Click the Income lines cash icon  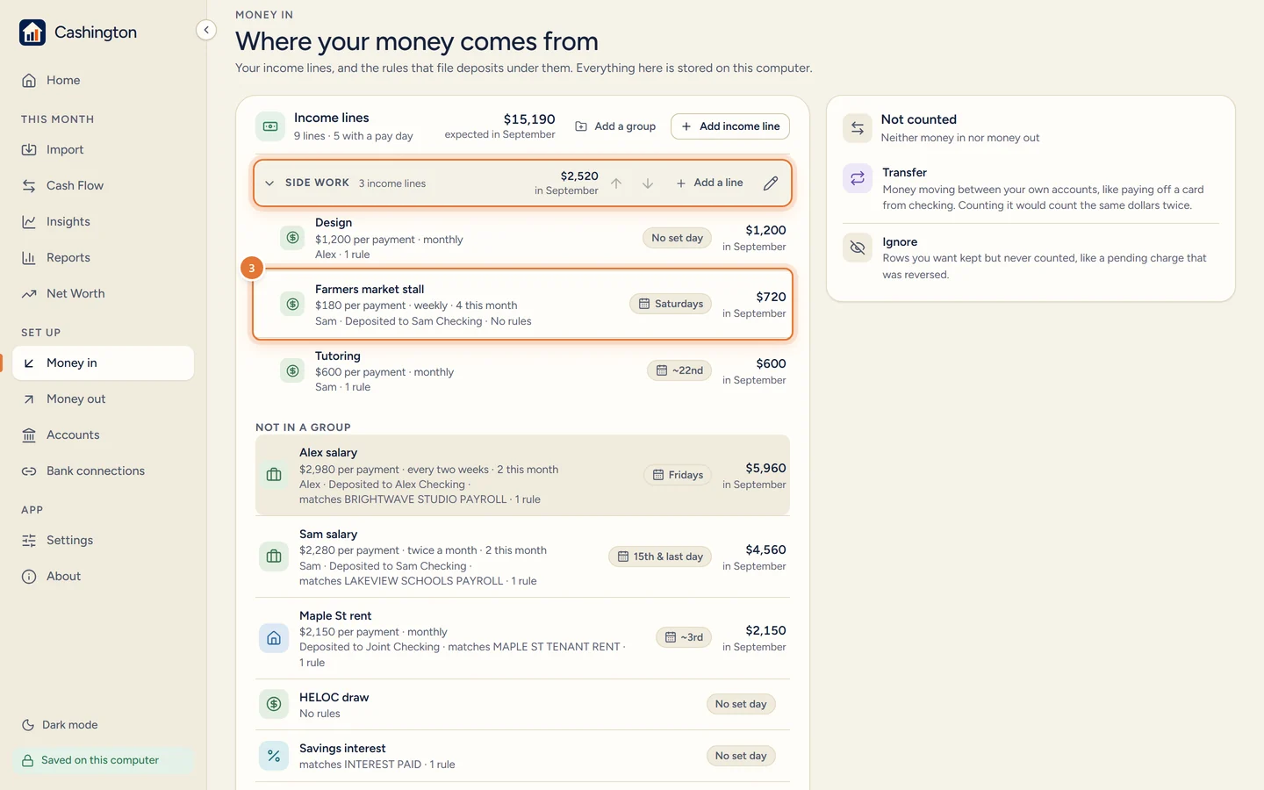pos(270,126)
